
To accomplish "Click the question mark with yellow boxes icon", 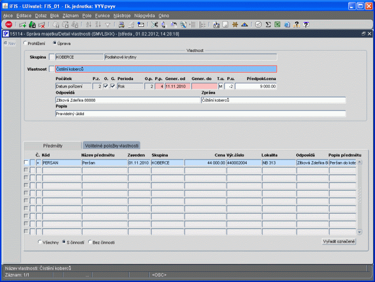I will coord(297,25).
